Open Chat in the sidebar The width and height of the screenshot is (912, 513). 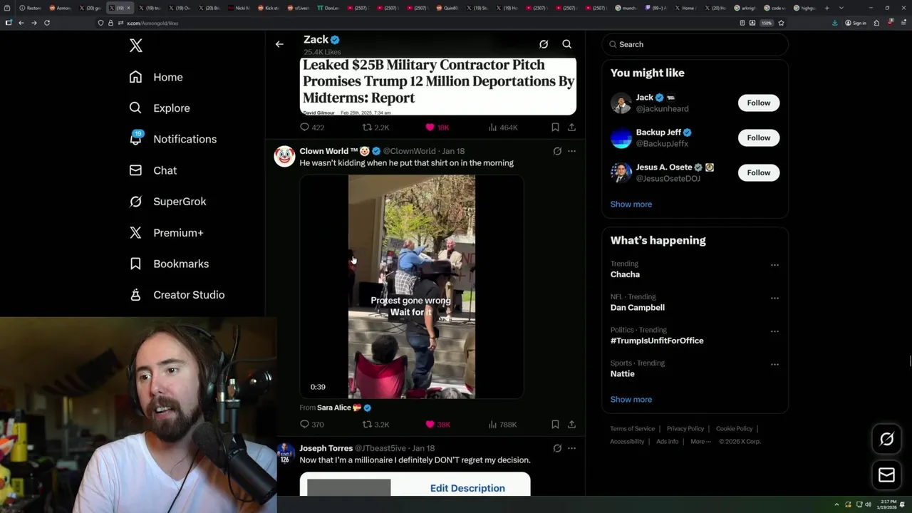[153, 170]
